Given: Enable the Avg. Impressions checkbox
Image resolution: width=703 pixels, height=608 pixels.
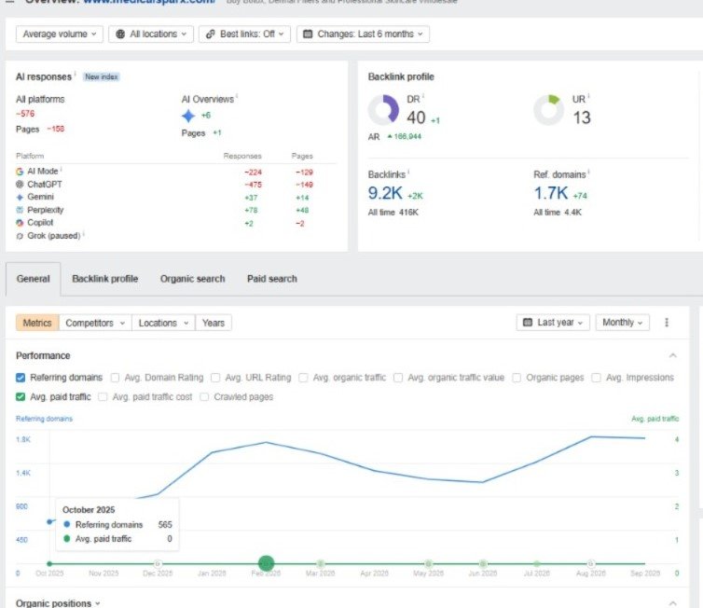Looking at the screenshot, I should pos(596,378).
